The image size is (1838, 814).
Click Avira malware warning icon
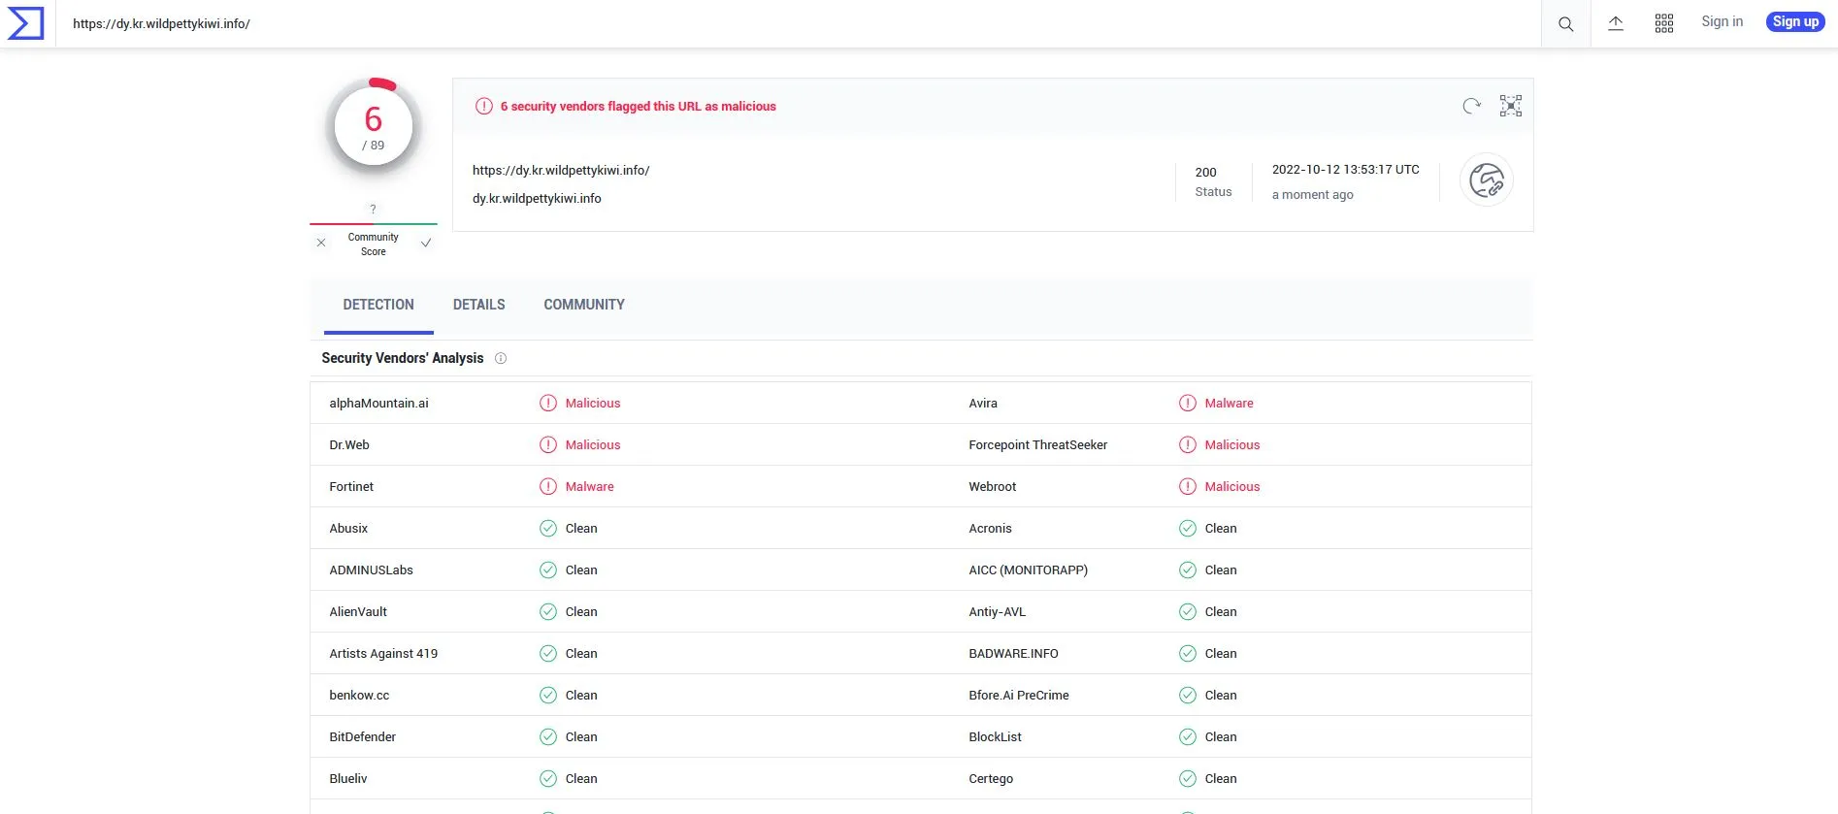coord(1188,403)
